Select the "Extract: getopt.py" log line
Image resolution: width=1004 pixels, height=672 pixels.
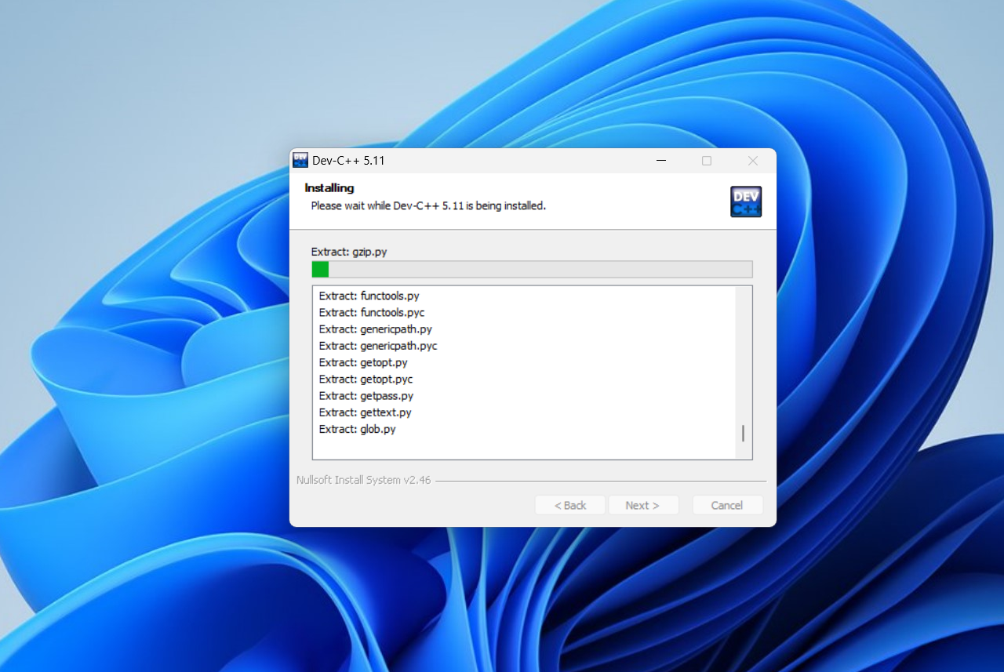click(363, 362)
